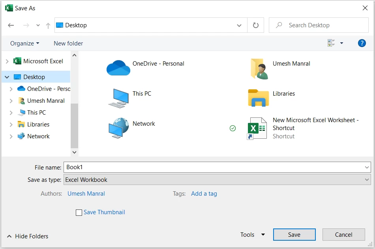Screen dimensions: 375x249
Task: Click the search magnifier icon
Action: [279, 25]
